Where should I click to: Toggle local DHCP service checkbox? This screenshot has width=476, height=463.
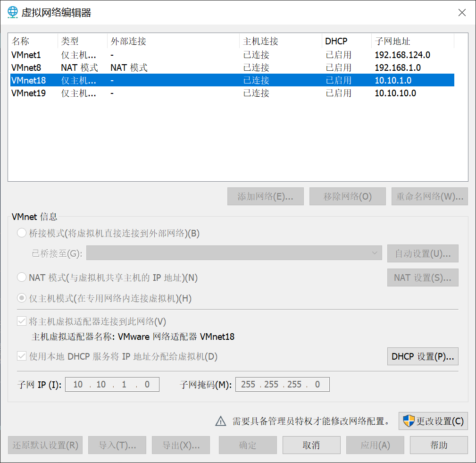(x=22, y=356)
